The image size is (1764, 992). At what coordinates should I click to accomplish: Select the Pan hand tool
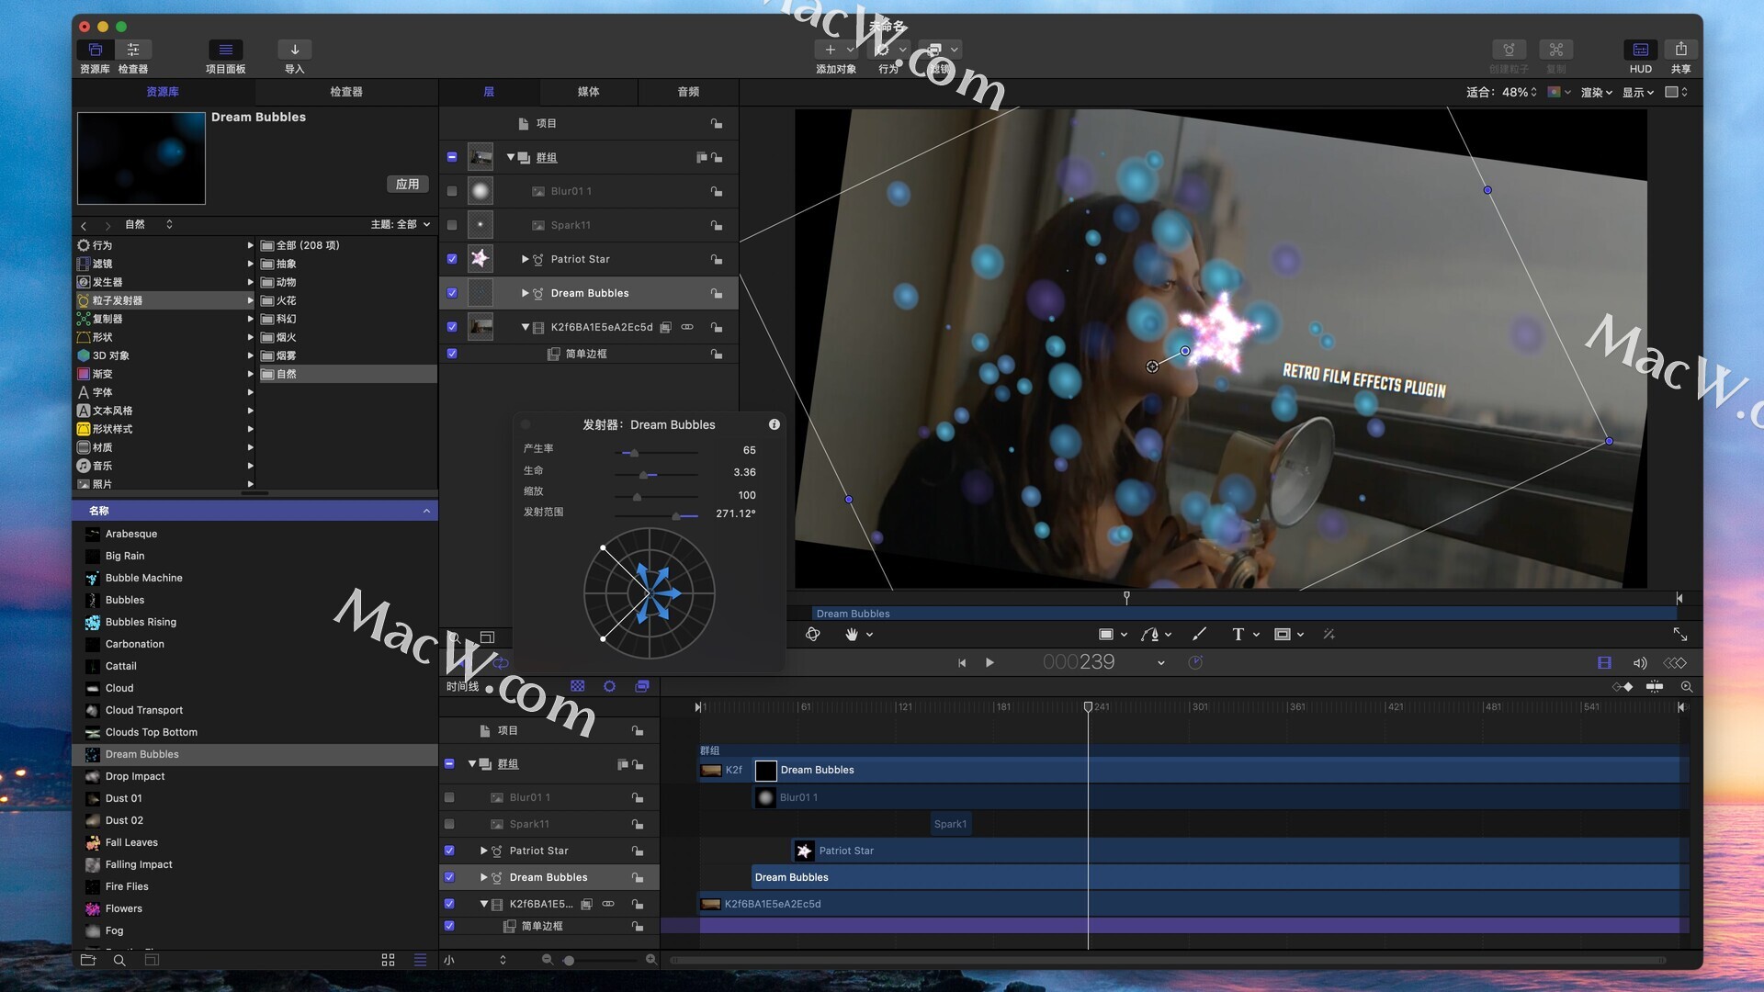point(852,635)
